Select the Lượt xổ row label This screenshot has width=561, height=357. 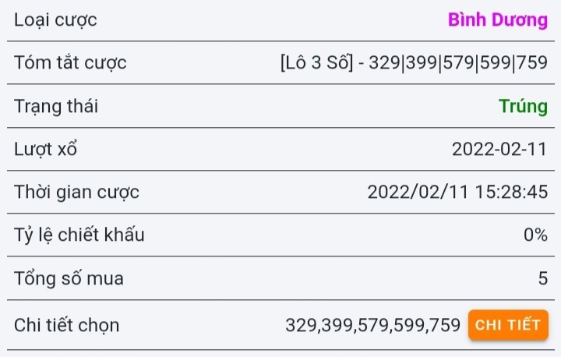coord(45,149)
